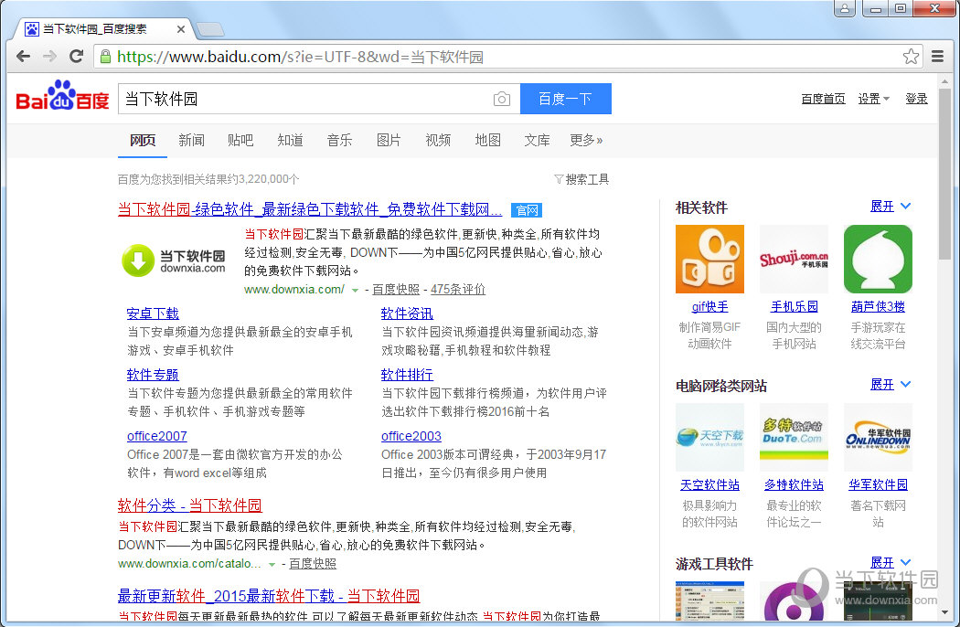This screenshot has width=960, height=627.
Task: Open the 华军软件园 Onlinedown icon
Action: [x=878, y=437]
